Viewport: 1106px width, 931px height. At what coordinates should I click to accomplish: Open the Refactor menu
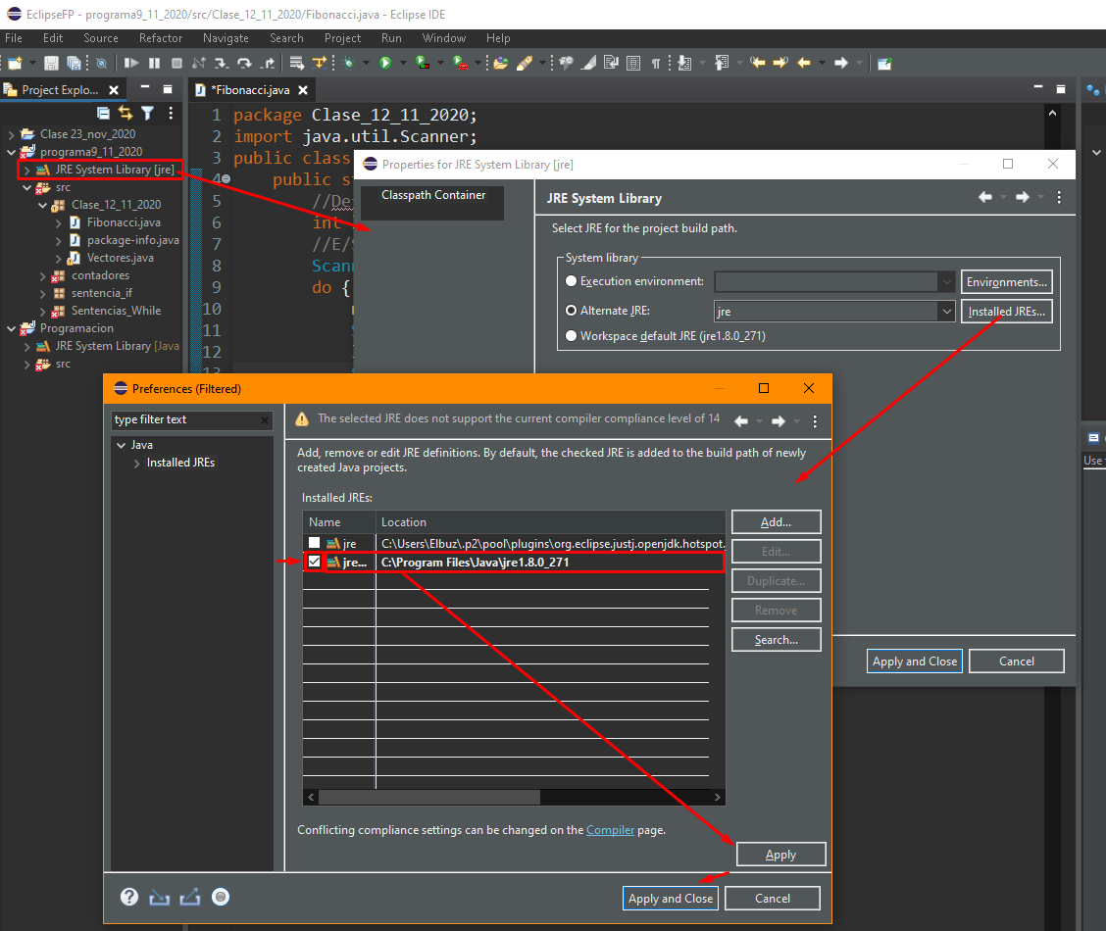pyautogui.click(x=160, y=38)
